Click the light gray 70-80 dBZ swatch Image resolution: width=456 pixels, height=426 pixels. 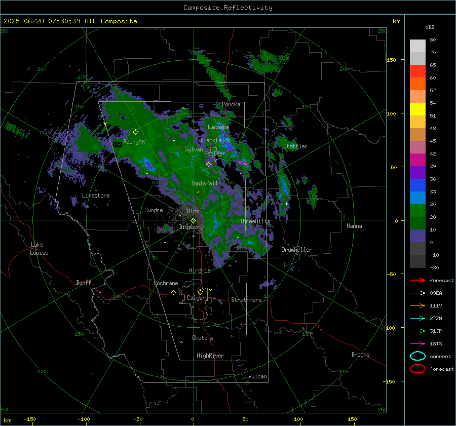pos(417,46)
